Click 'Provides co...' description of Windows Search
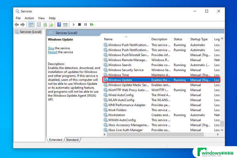 [161, 65]
